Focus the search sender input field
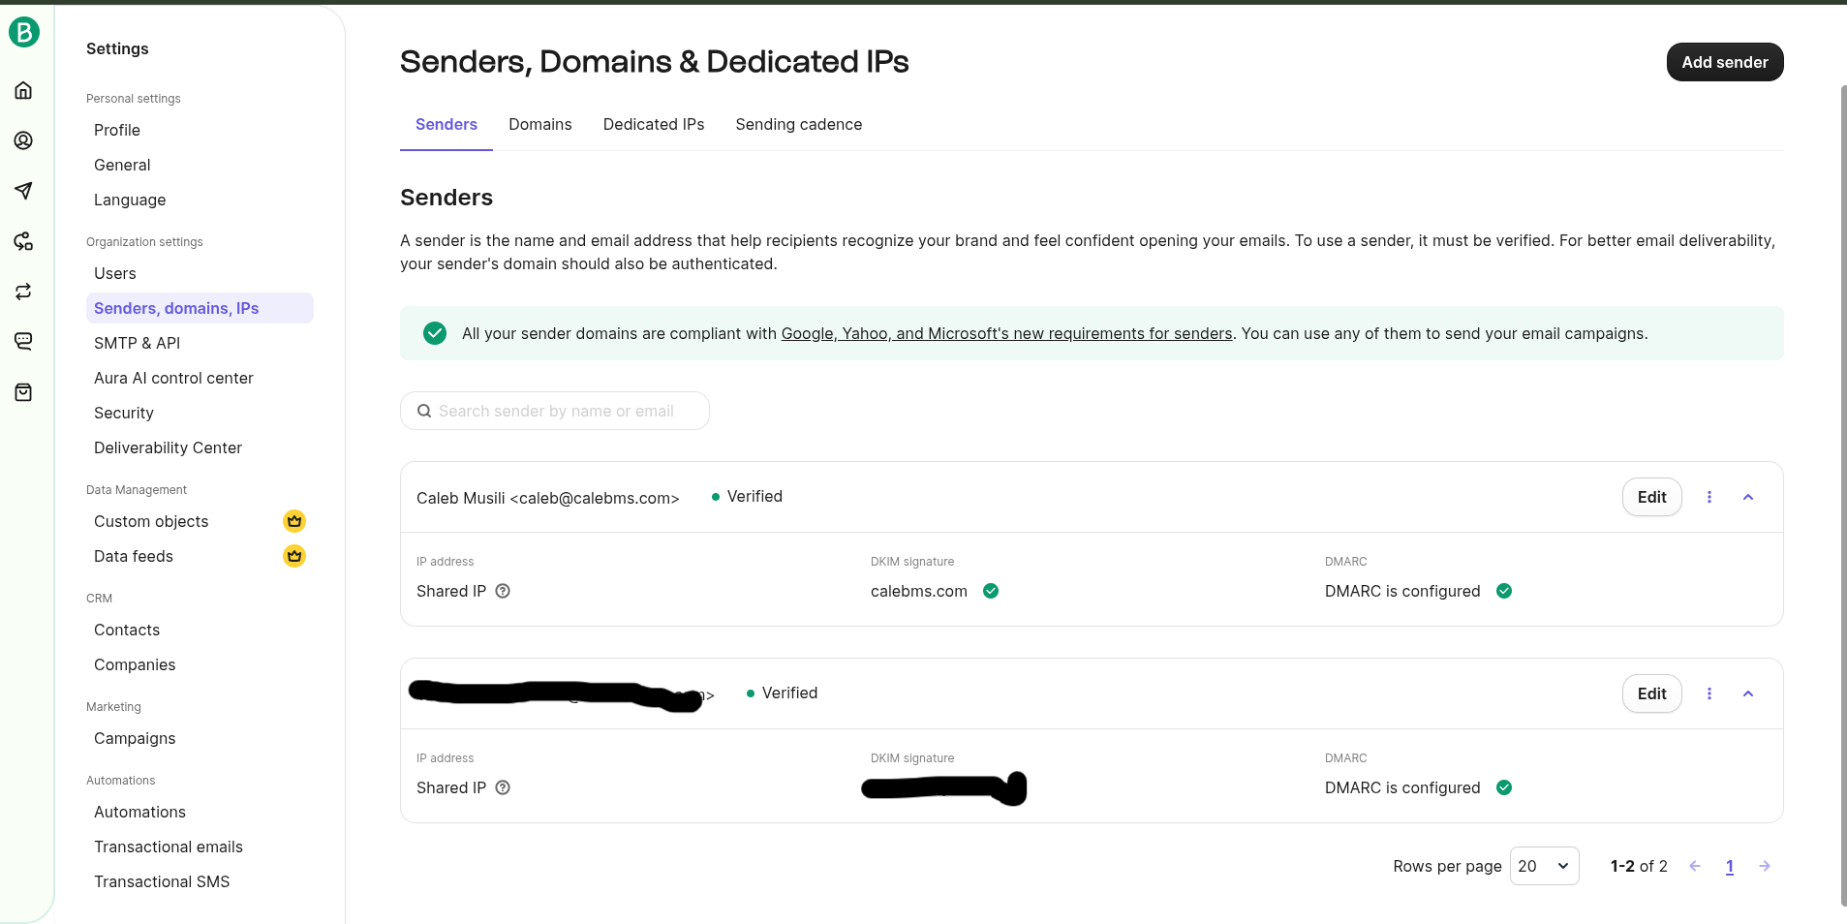This screenshot has width=1847, height=924. (x=555, y=411)
